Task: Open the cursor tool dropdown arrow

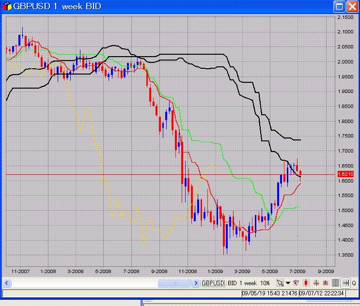Action: click(288, 283)
